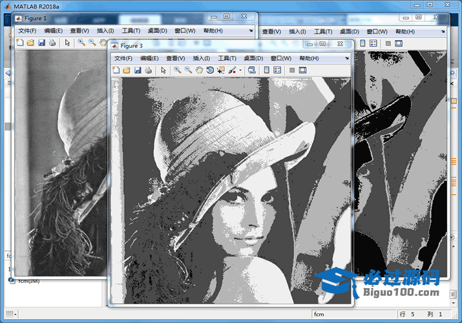Select Edit Plot arrow in Figure 3
The width and height of the screenshot is (462, 323).
tap(163, 70)
